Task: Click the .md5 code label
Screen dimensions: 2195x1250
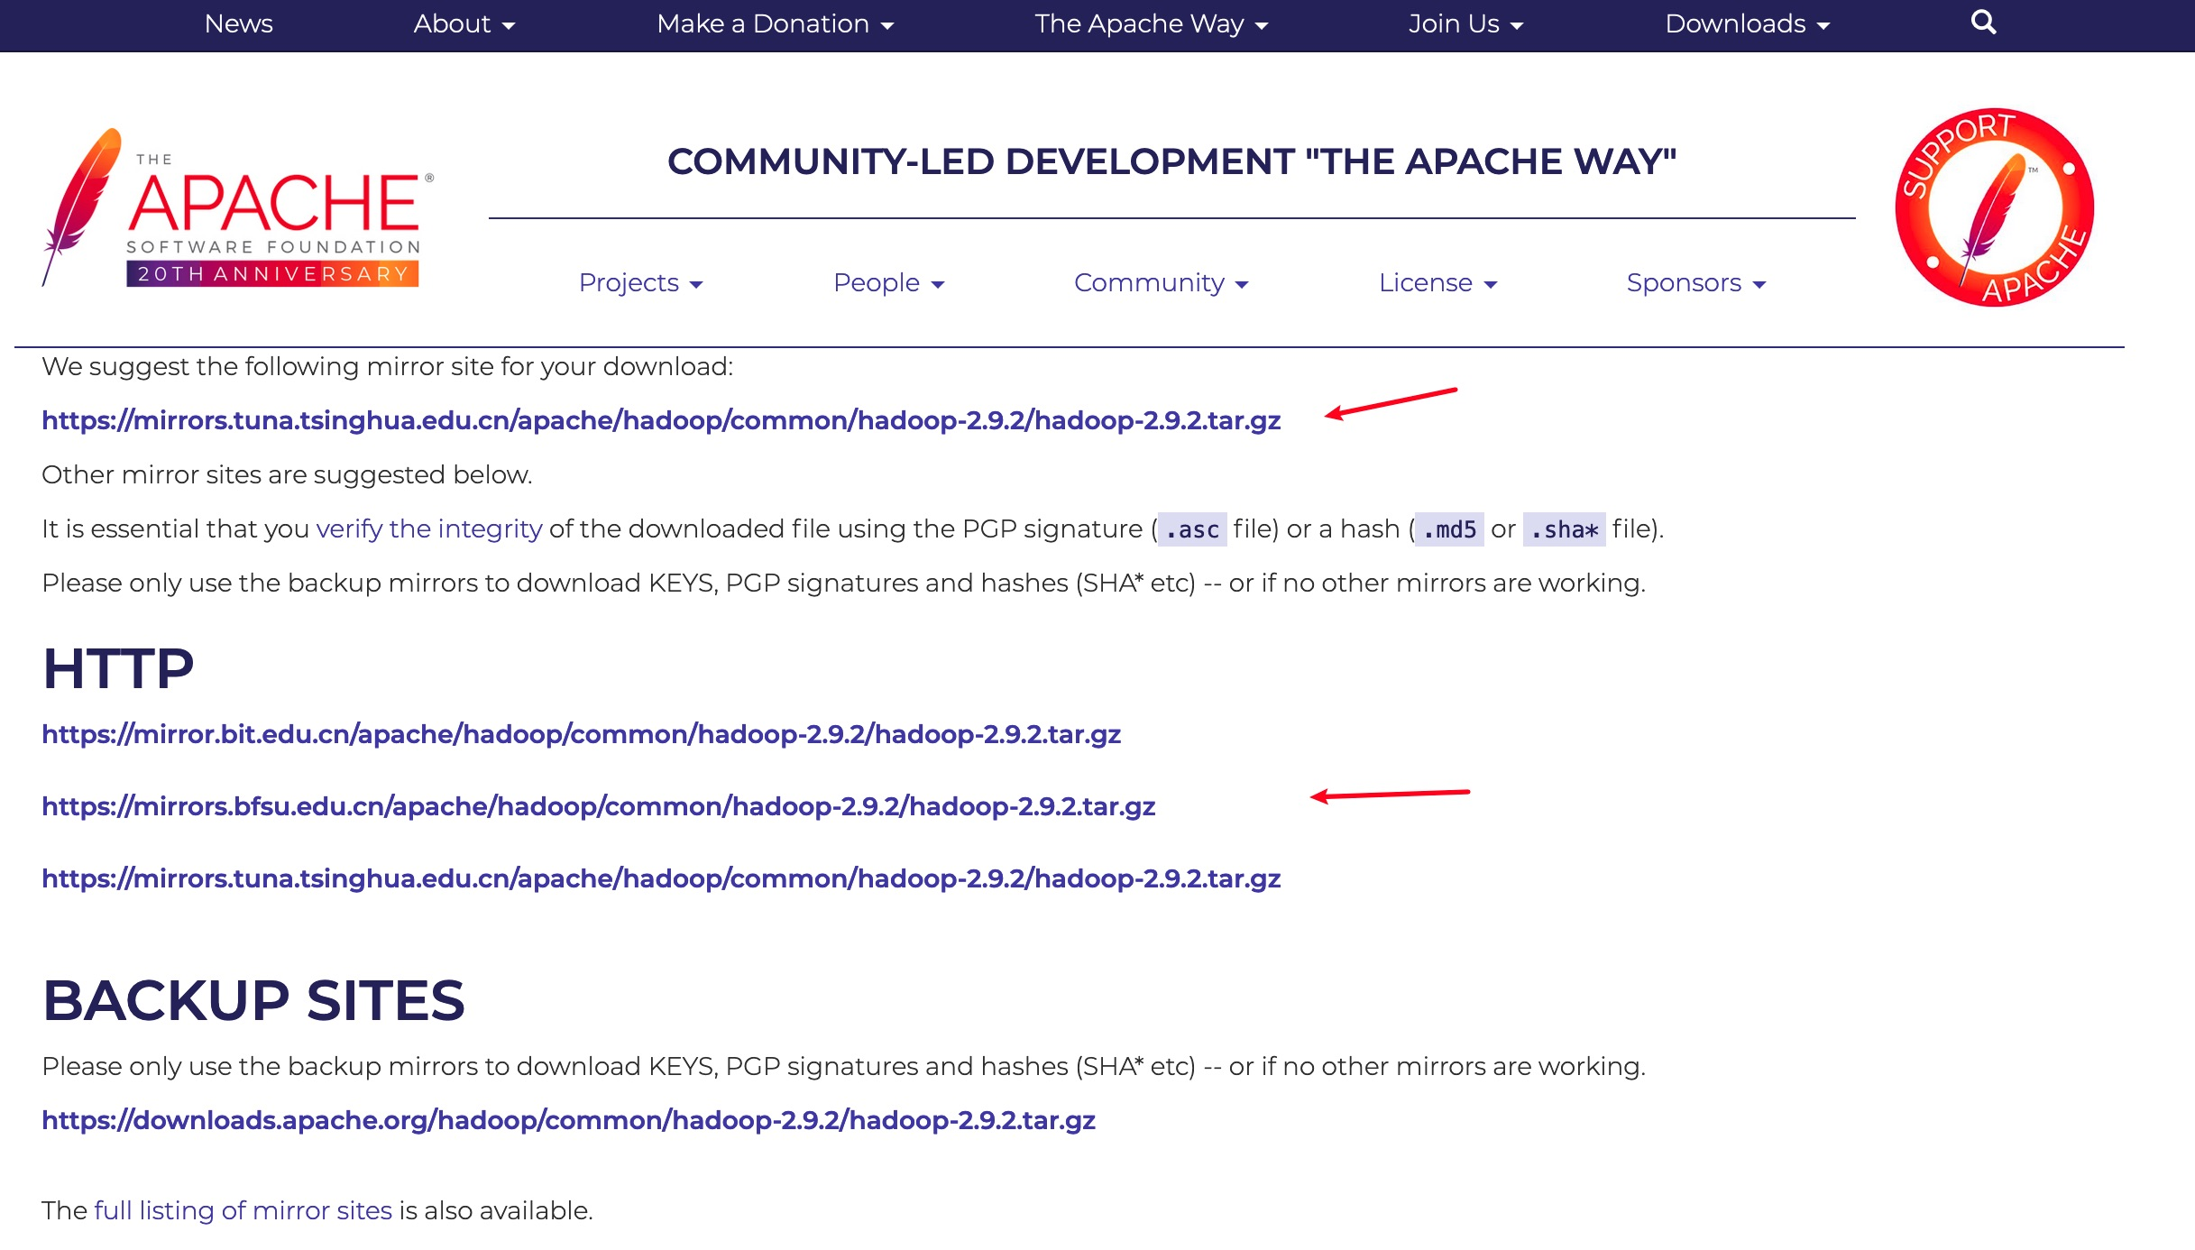Action: 1449,529
